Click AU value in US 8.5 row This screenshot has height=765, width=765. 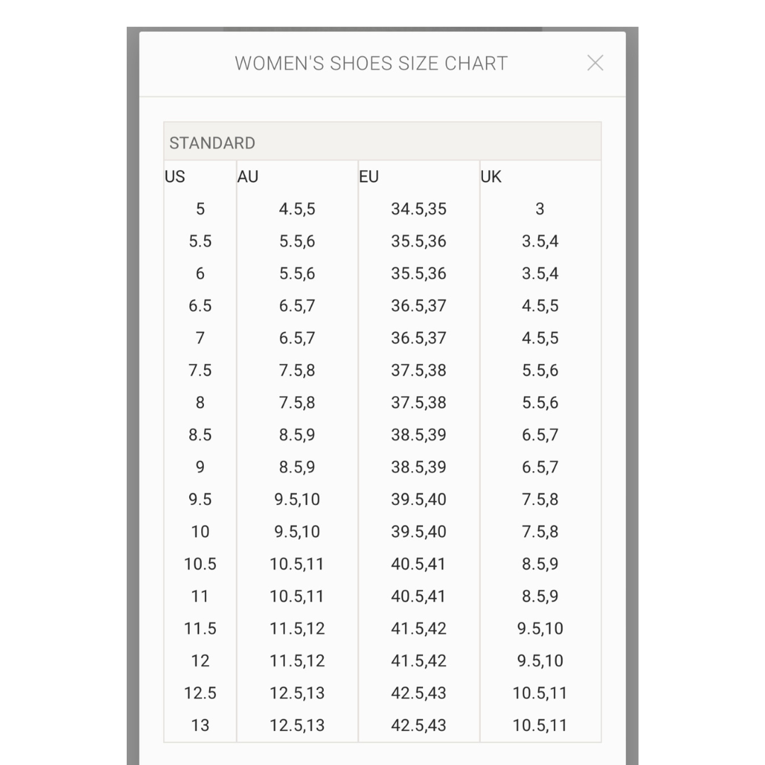297,435
